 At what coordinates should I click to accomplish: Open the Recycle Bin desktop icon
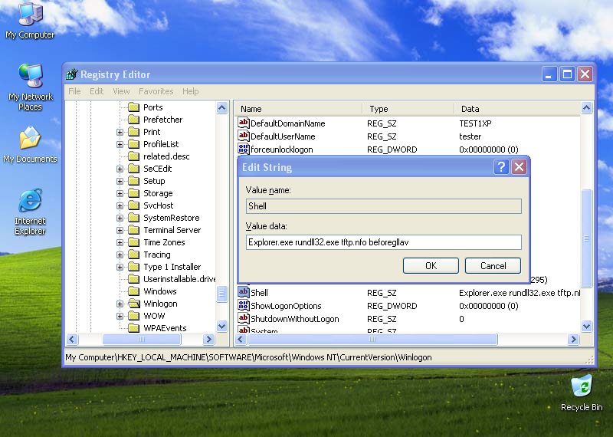click(582, 393)
